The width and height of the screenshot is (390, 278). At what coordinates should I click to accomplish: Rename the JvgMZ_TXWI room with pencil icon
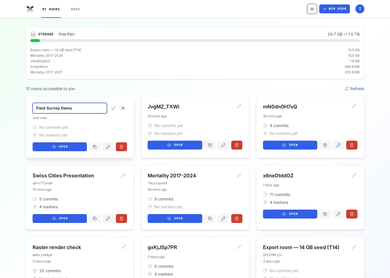[x=239, y=106]
